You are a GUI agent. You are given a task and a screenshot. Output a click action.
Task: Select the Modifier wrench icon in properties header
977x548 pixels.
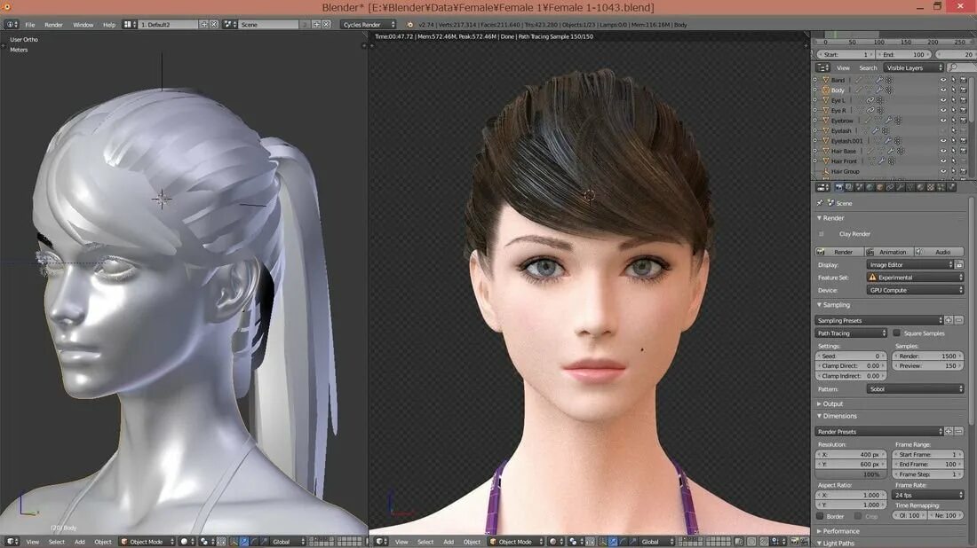click(901, 187)
